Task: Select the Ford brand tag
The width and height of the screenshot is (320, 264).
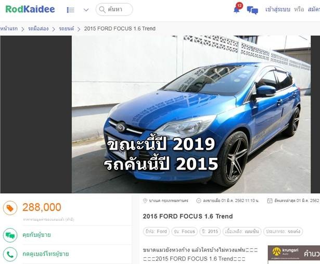Action: [156, 232]
